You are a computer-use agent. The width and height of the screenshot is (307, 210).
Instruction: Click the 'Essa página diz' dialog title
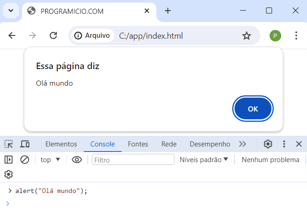[68, 66]
